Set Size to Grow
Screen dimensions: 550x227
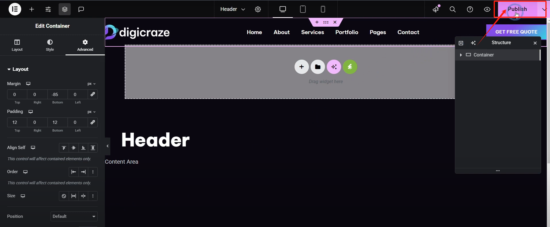(74, 196)
